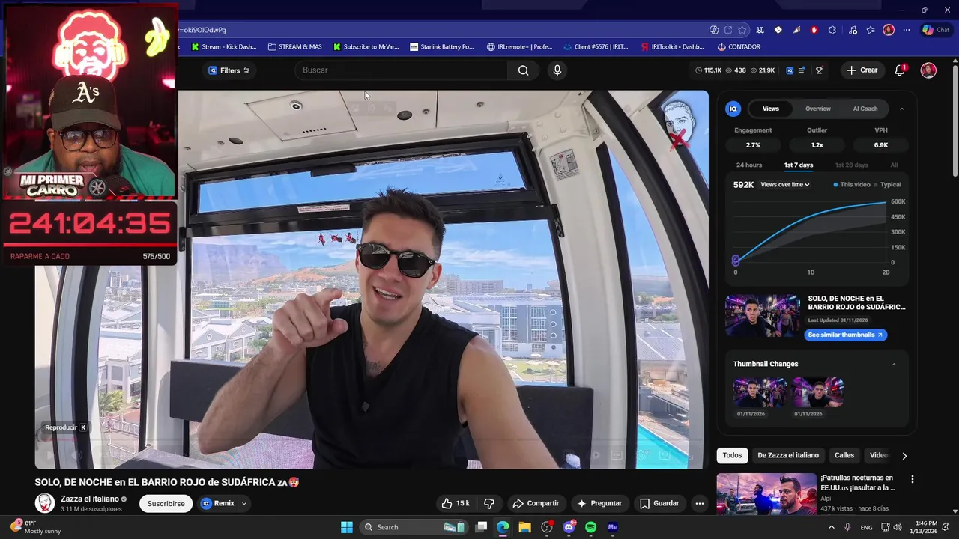This screenshot has width=959, height=539.
Task: Select the 1st 28 days range
Action: [851, 165]
